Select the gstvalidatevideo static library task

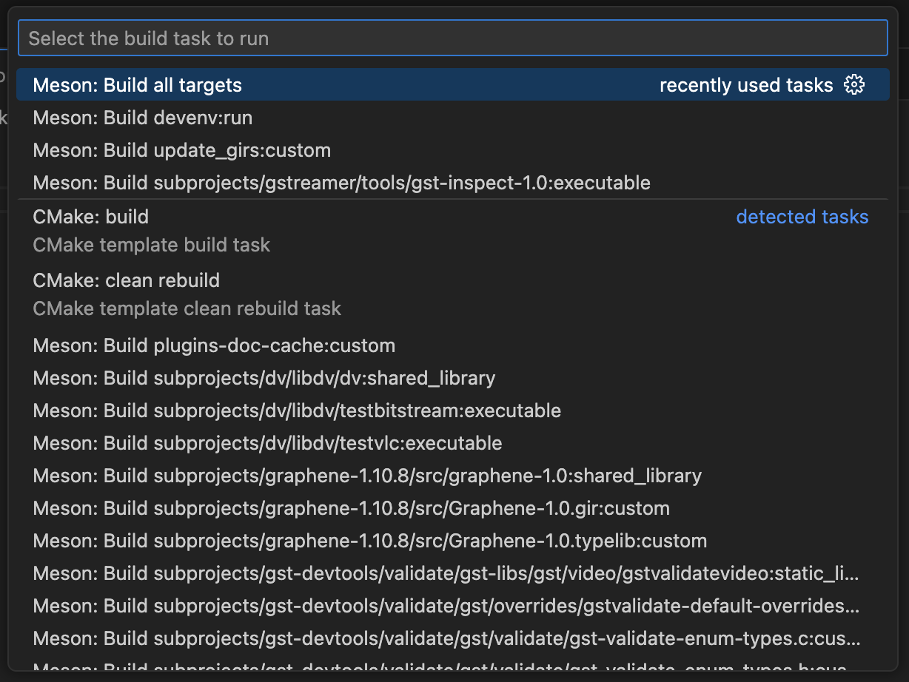446,573
